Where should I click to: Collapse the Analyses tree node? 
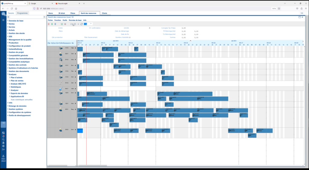tap(8, 74)
